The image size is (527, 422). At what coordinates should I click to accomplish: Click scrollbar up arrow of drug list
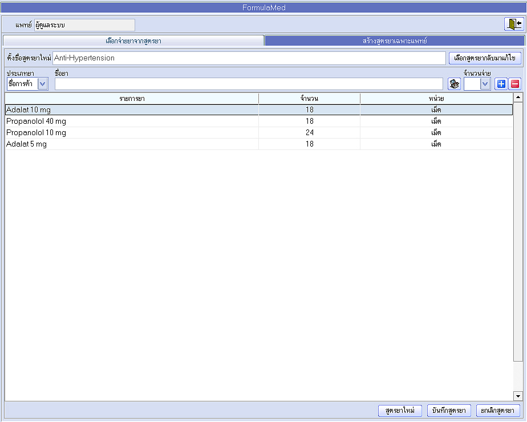tap(518, 98)
